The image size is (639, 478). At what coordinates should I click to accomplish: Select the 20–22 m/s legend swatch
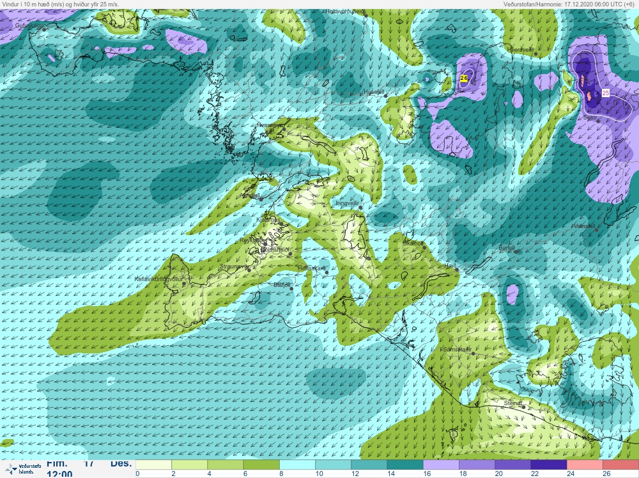pos(512,465)
